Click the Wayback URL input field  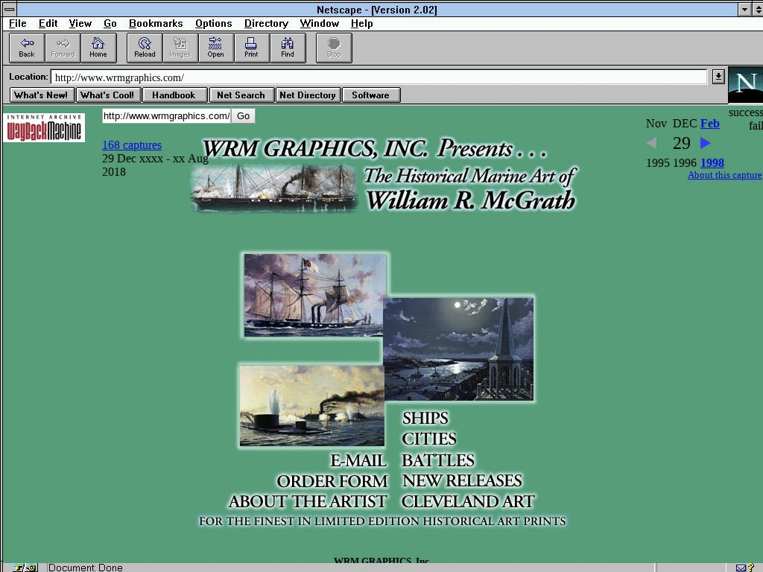pyautogui.click(x=166, y=116)
